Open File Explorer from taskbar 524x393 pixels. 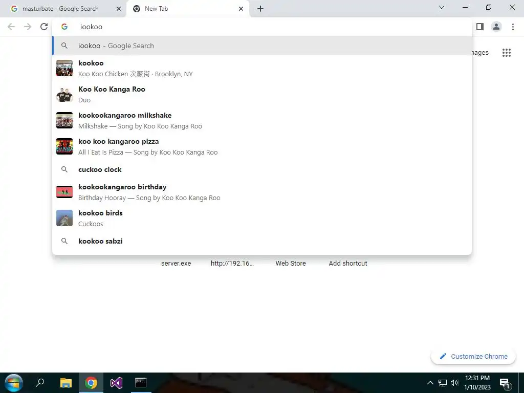pyautogui.click(x=66, y=383)
